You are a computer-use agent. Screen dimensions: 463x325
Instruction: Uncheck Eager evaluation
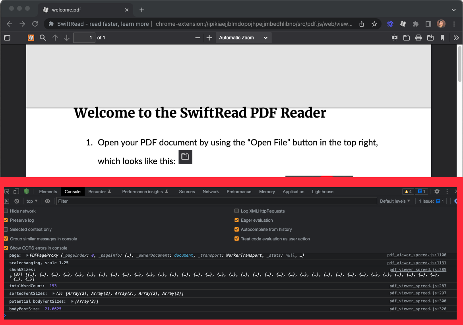coord(236,220)
